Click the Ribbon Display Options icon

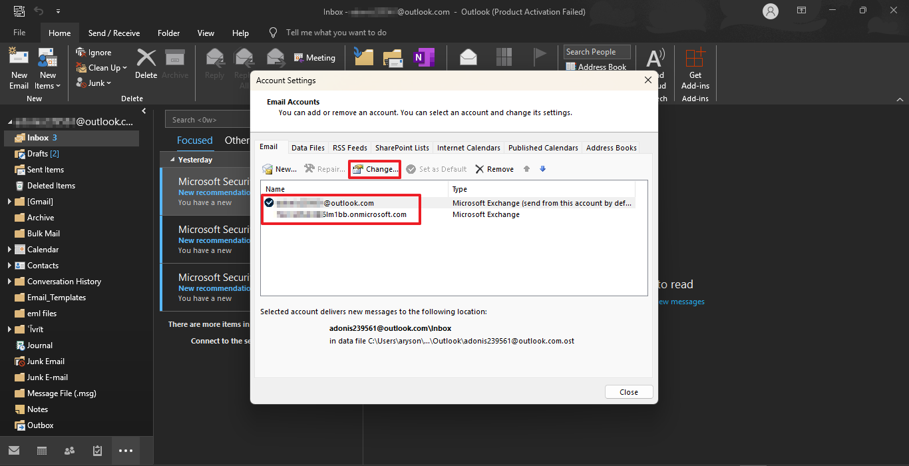(802, 11)
